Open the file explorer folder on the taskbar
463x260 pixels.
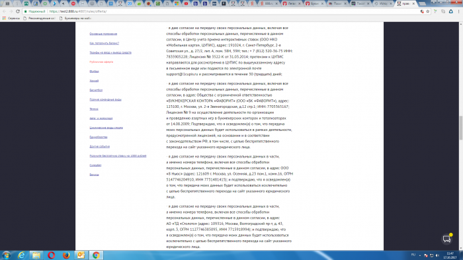pos(36,255)
